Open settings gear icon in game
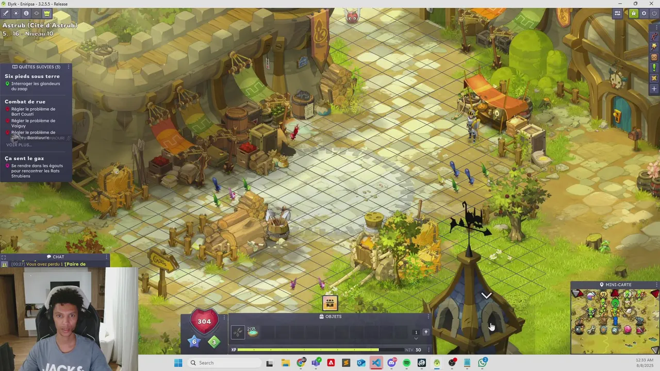The width and height of the screenshot is (660, 371). 644,13
